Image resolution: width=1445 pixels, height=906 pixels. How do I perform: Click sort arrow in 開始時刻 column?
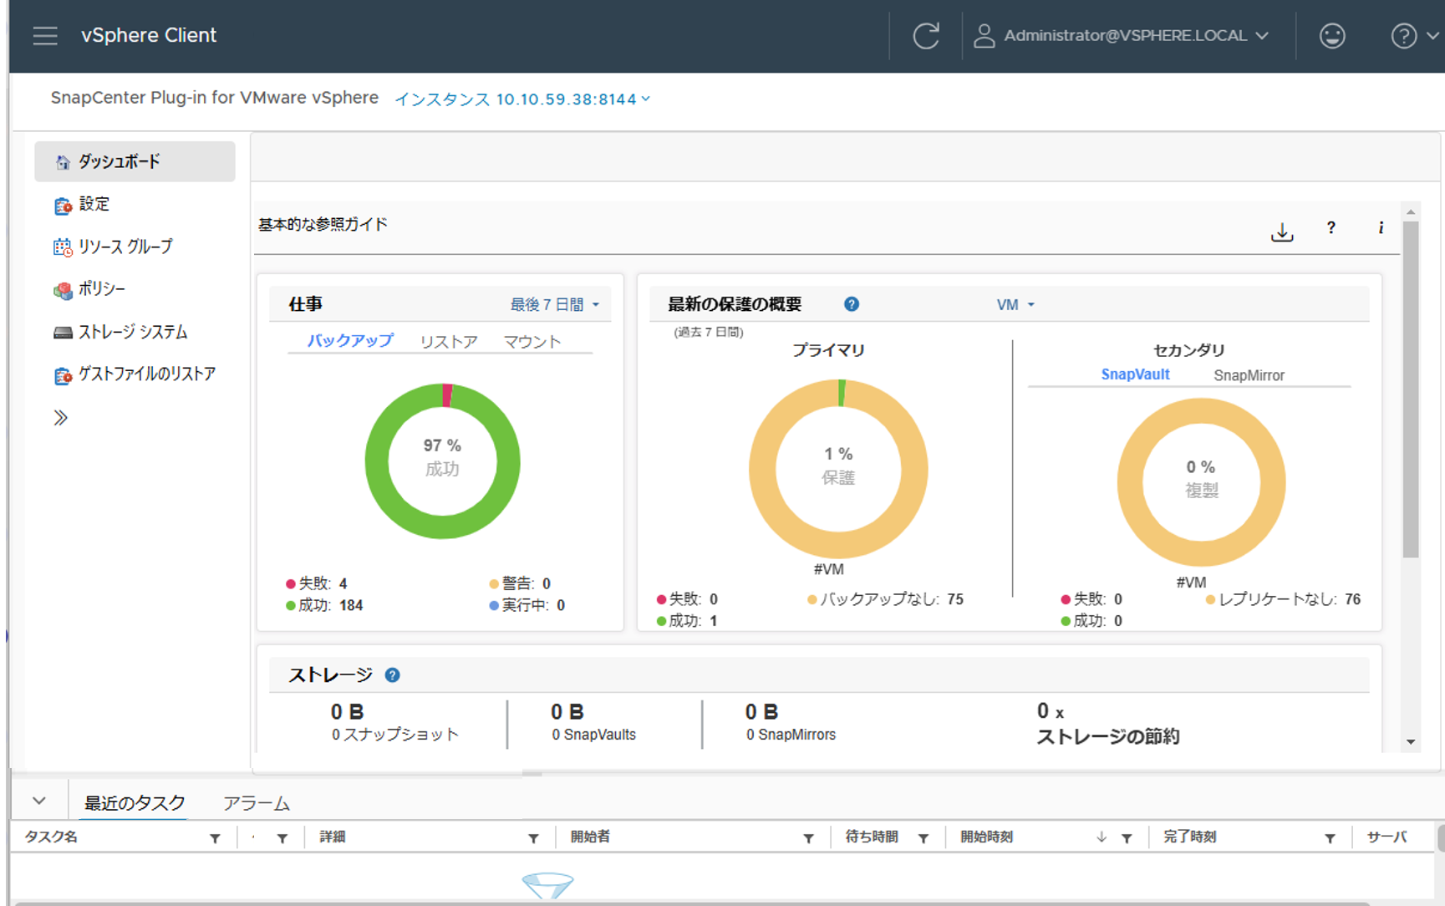(1102, 837)
